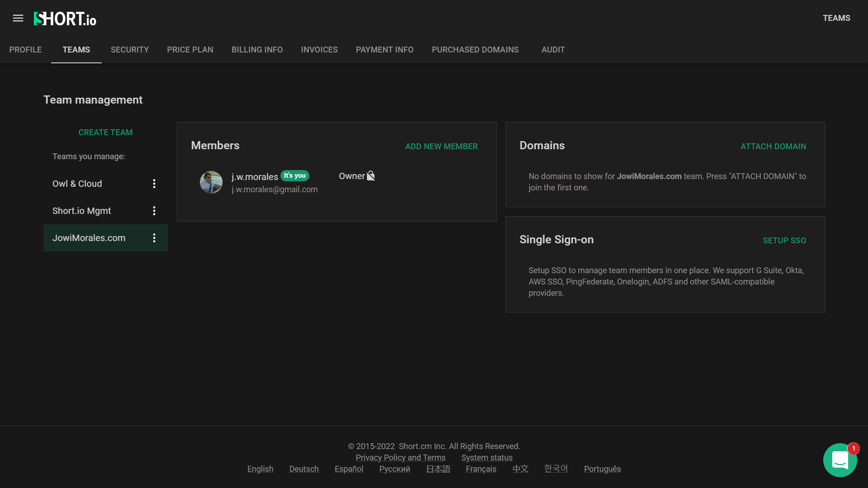This screenshot has width=868, height=488.
Task: Click Setup SSO button
Action: [784, 241]
